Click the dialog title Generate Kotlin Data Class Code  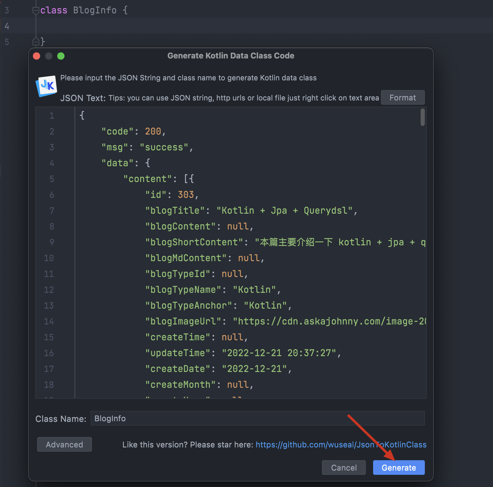[231, 56]
